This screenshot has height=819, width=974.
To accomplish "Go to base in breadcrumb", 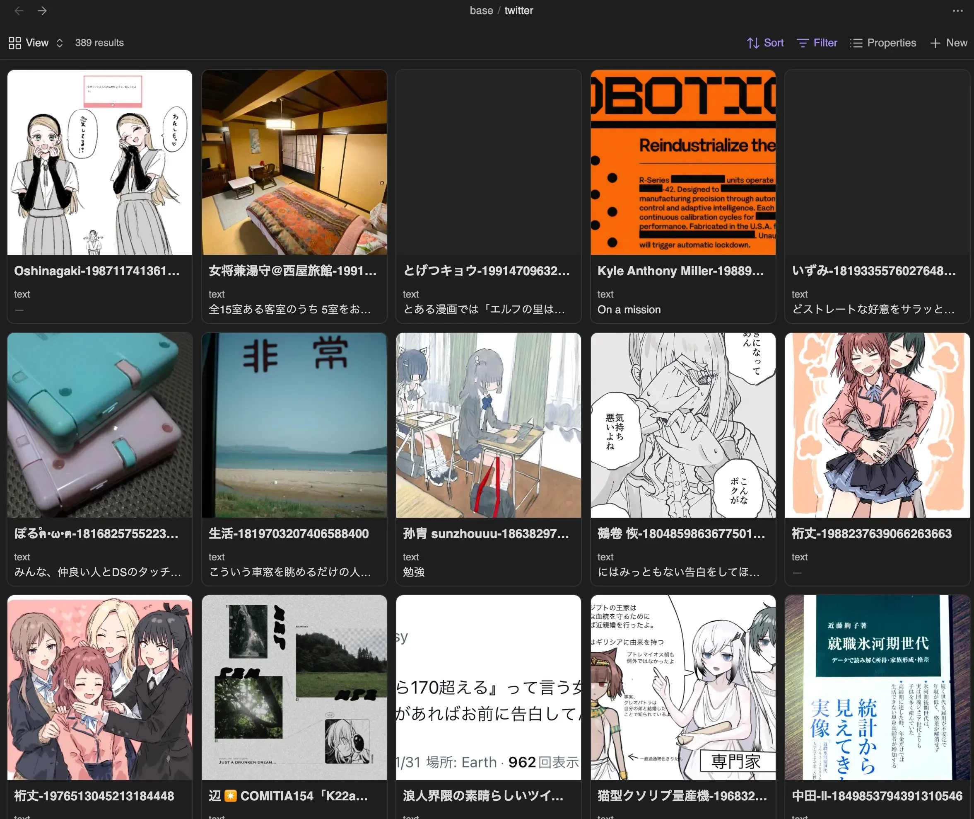I will tap(481, 11).
